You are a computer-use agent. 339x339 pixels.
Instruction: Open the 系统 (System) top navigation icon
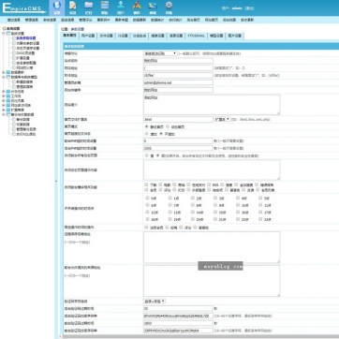point(56,7)
